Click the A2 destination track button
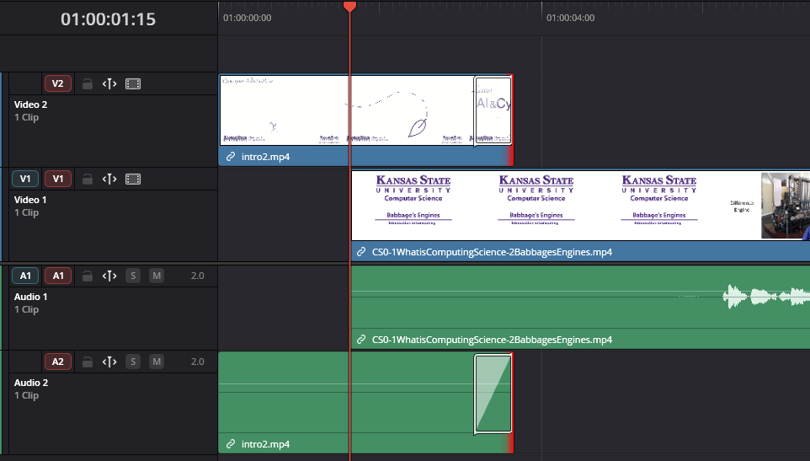 58,362
